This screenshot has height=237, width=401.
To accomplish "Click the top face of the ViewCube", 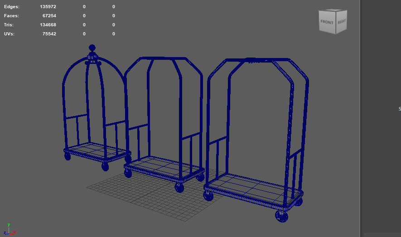I will click(x=333, y=10).
